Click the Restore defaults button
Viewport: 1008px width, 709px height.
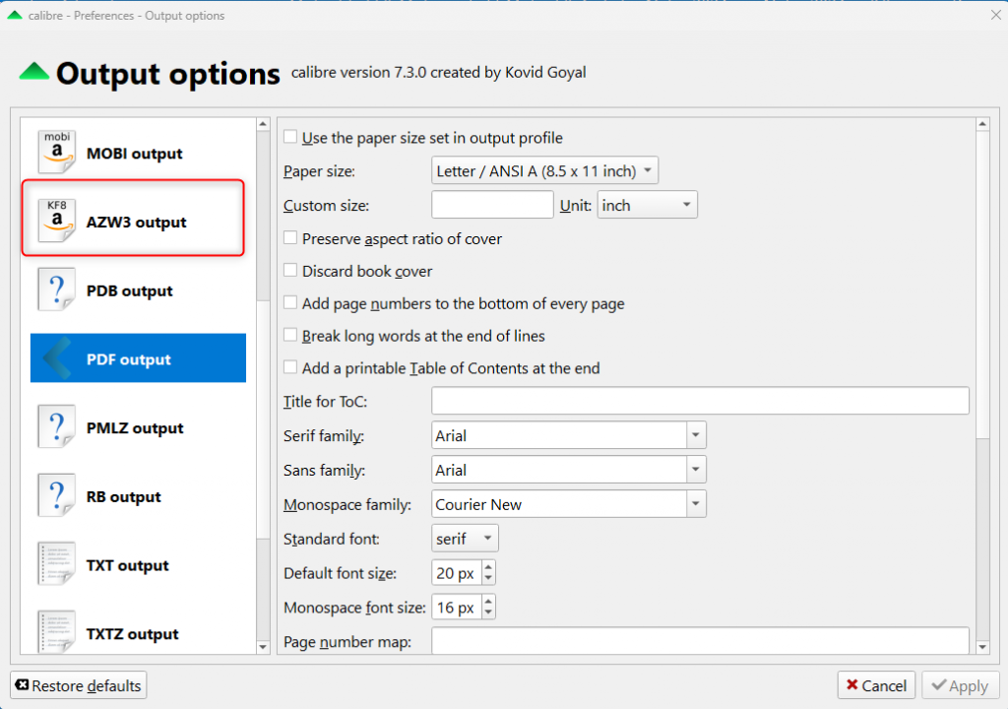[79, 685]
